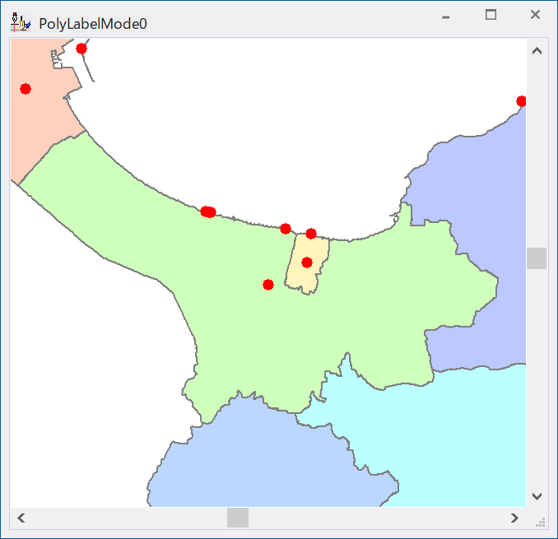Click the horizontal scrollbar right arrow
The width and height of the screenshot is (558, 539).
514,518
